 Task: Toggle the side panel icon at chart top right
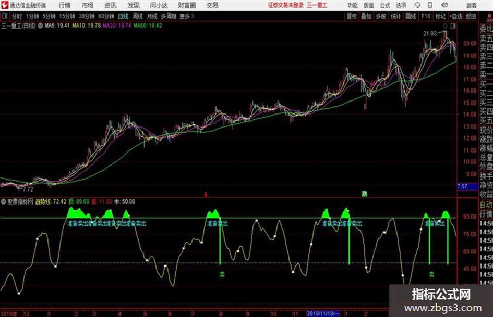point(453,26)
